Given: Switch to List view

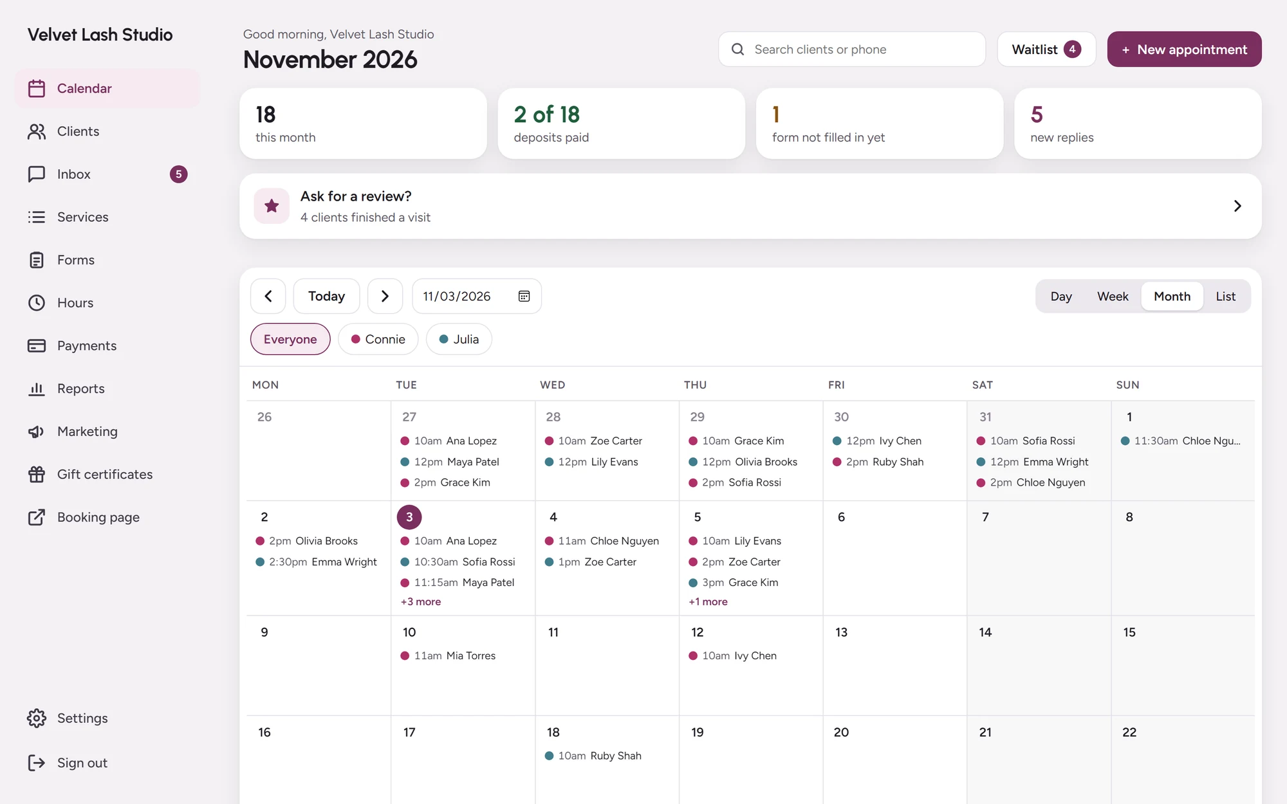Looking at the screenshot, I should point(1225,296).
